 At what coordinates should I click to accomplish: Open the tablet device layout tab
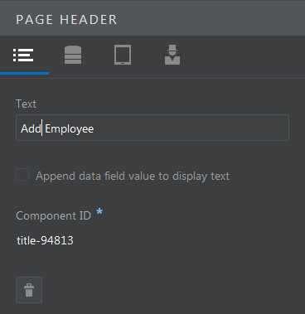click(123, 55)
